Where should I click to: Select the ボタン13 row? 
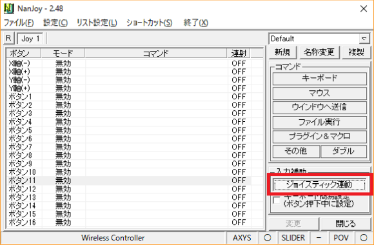(129, 197)
